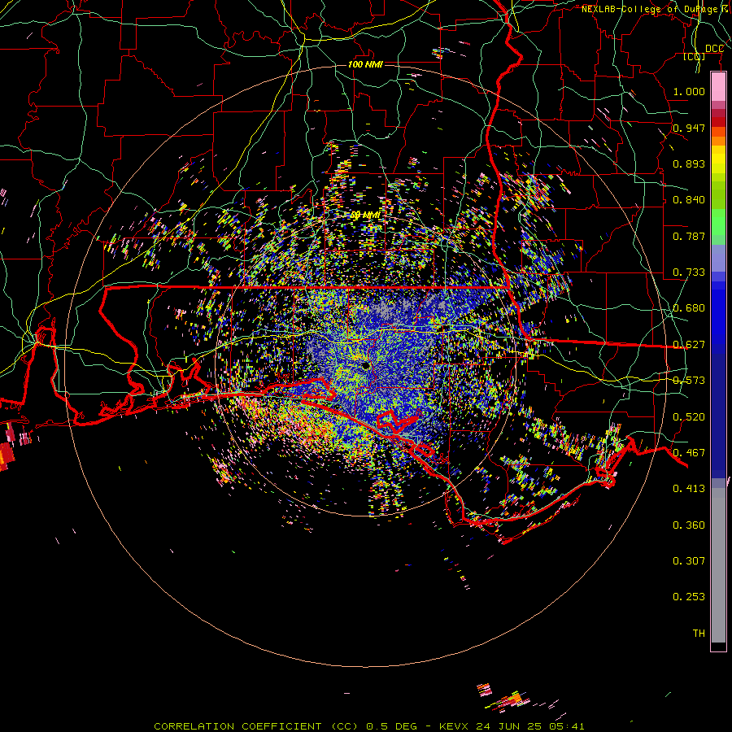Pick the yellow segment of the color bar
This screenshot has width=732, height=732.
pos(718,161)
